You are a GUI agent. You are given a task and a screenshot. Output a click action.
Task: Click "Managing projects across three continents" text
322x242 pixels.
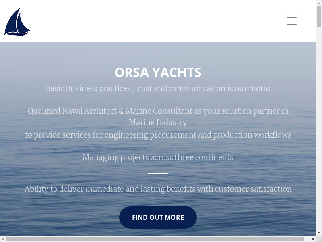[158, 157]
